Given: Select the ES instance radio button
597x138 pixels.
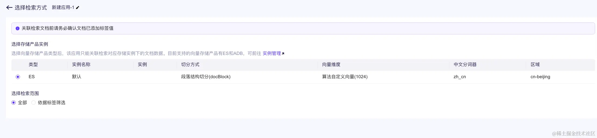Looking at the screenshot, I should 18,77.
